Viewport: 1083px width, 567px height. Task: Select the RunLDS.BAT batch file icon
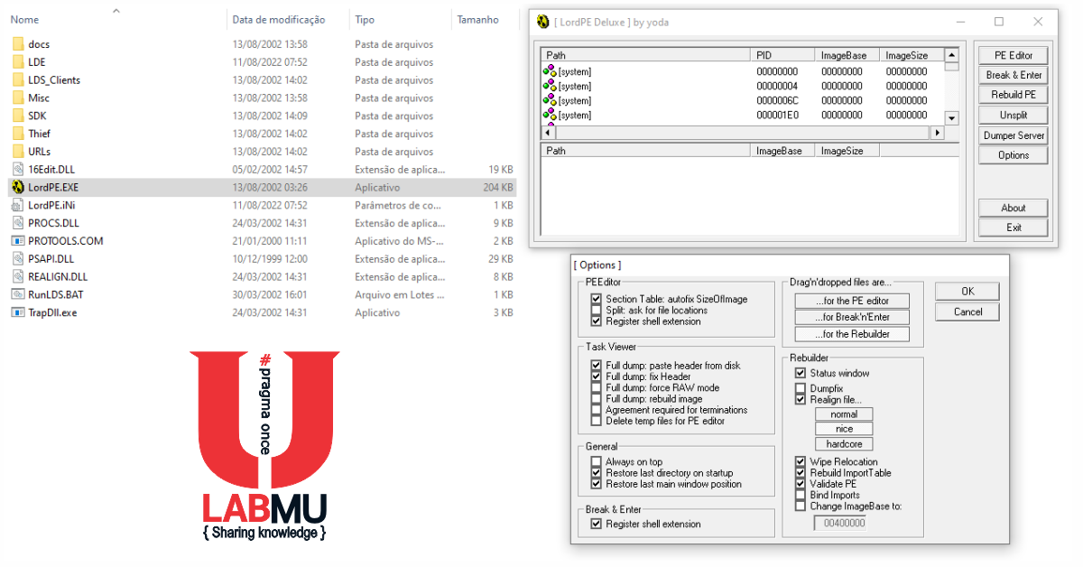18,294
